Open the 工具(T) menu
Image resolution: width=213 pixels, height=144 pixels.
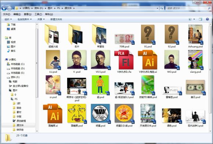point(38,14)
